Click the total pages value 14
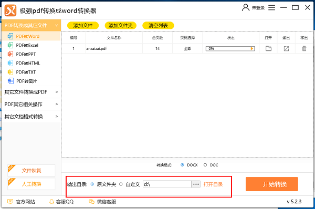 [x=157, y=48]
